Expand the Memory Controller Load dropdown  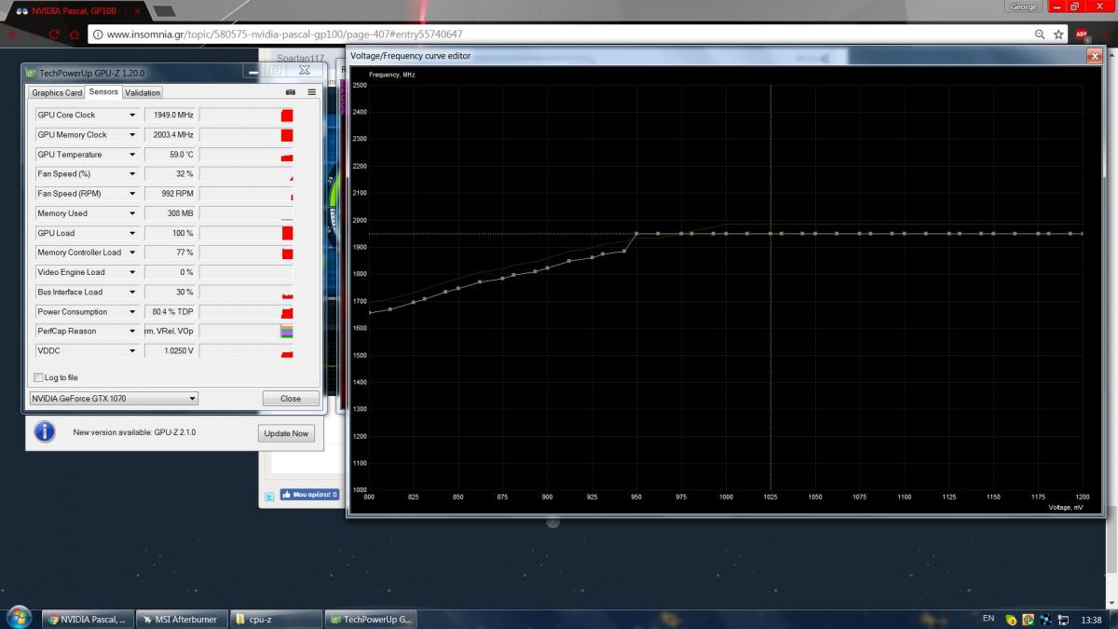tap(132, 253)
